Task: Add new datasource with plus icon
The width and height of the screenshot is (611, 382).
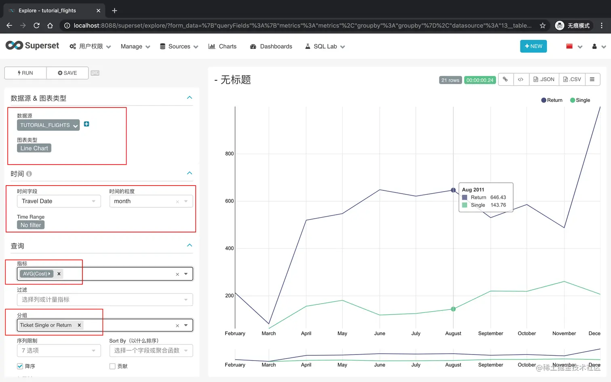Action: (86, 124)
